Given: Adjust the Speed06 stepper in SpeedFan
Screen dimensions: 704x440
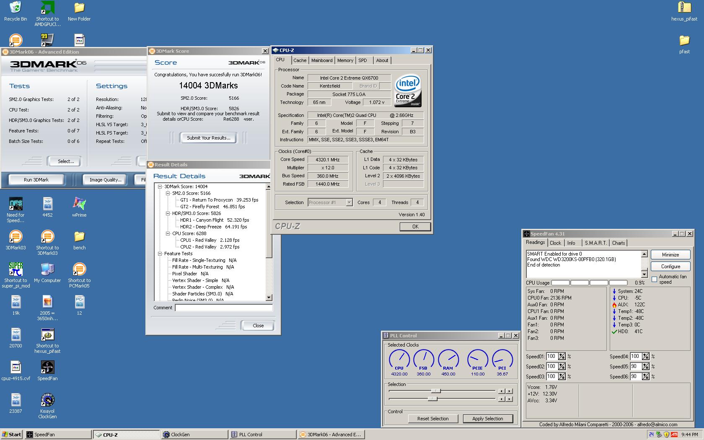Looking at the screenshot, I should [645, 377].
